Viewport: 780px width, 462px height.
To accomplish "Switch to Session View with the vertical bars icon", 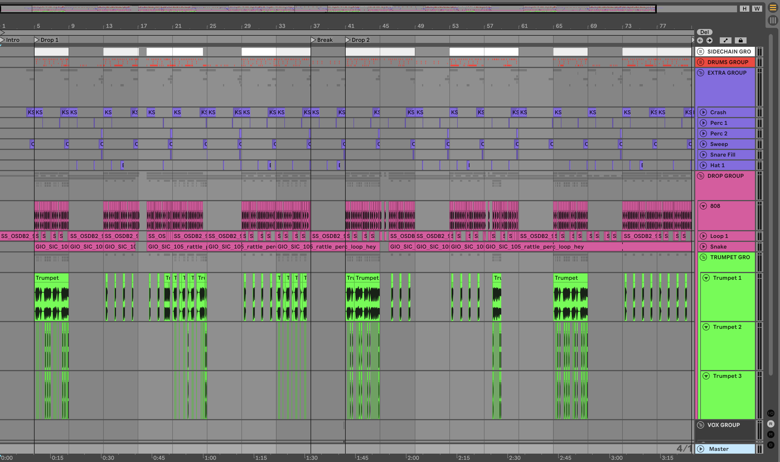I will [x=773, y=21].
